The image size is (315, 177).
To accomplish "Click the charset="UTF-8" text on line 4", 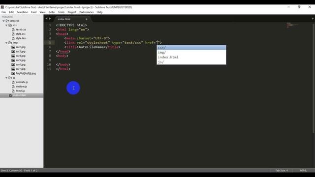I will 92,38.
